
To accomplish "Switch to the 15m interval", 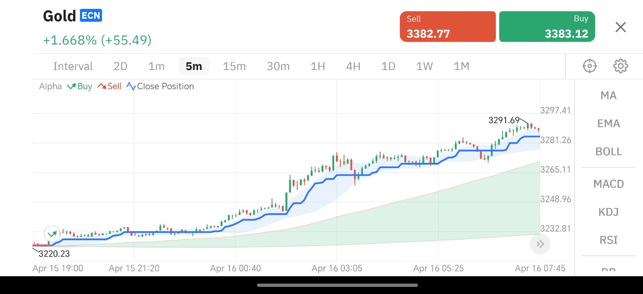I will 234,66.
